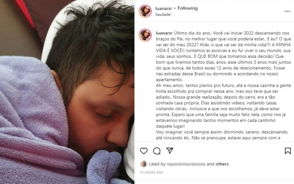Open the sleeping man photo
The width and height of the screenshot is (294, 184).
tap(67, 92)
